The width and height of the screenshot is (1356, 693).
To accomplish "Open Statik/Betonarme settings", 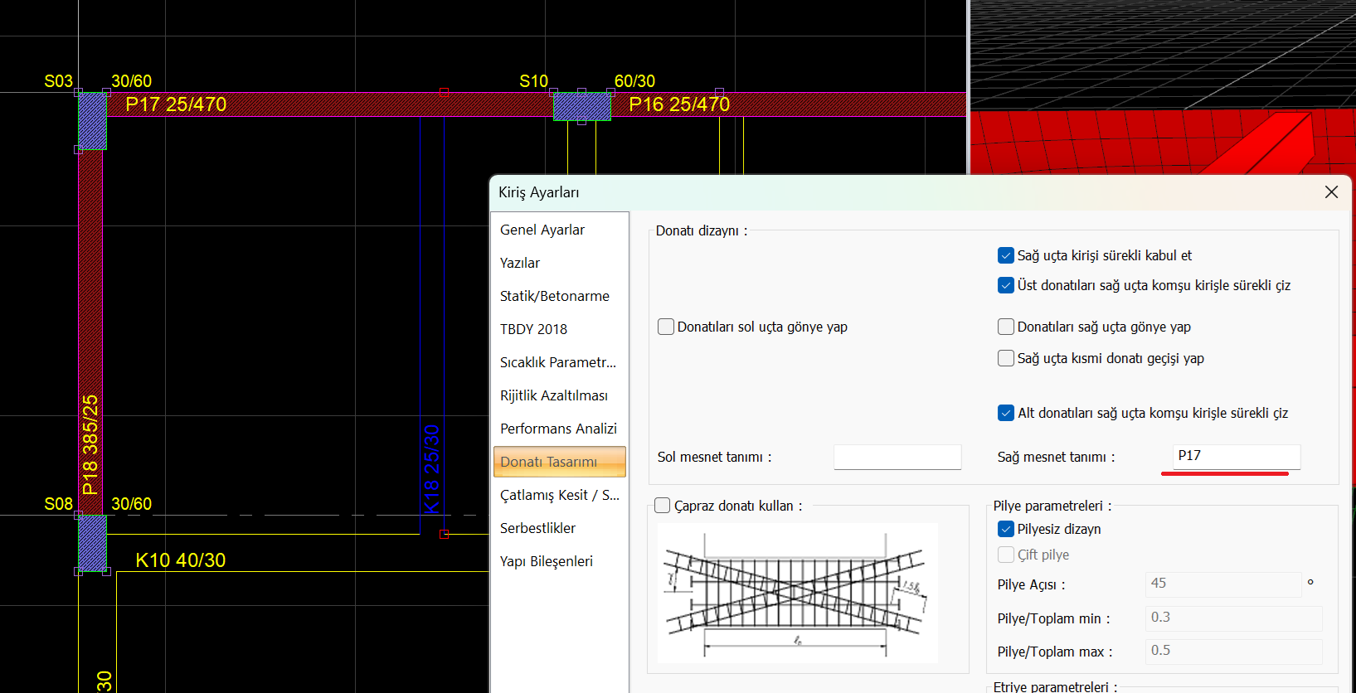I will (554, 296).
